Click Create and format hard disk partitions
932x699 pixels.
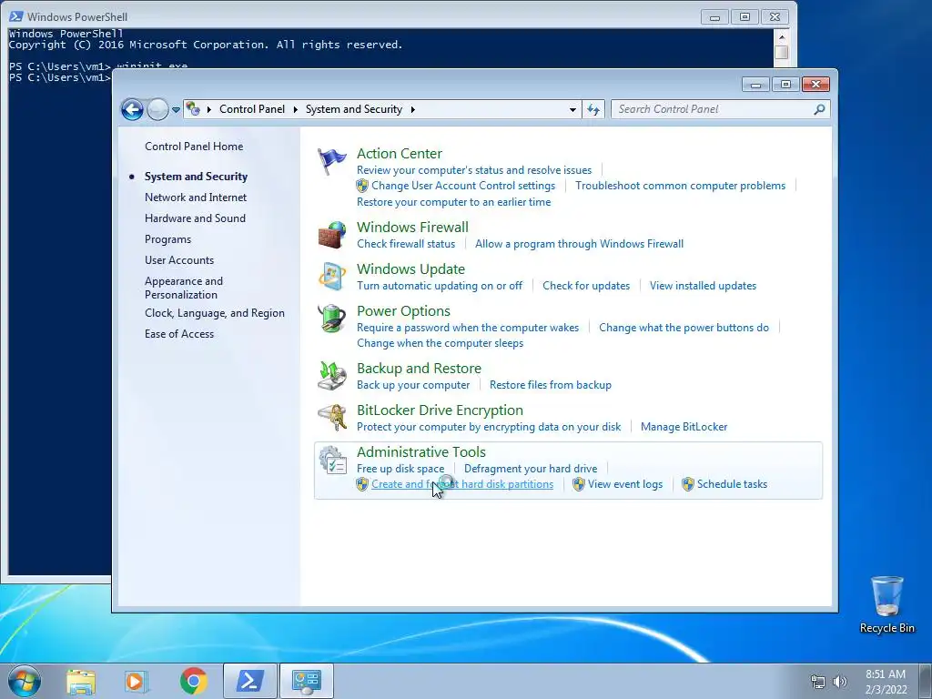462,484
